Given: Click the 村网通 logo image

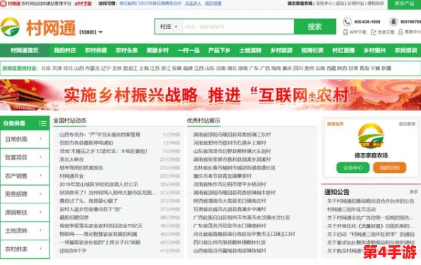Looking at the screenshot, I should coord(10,27).
